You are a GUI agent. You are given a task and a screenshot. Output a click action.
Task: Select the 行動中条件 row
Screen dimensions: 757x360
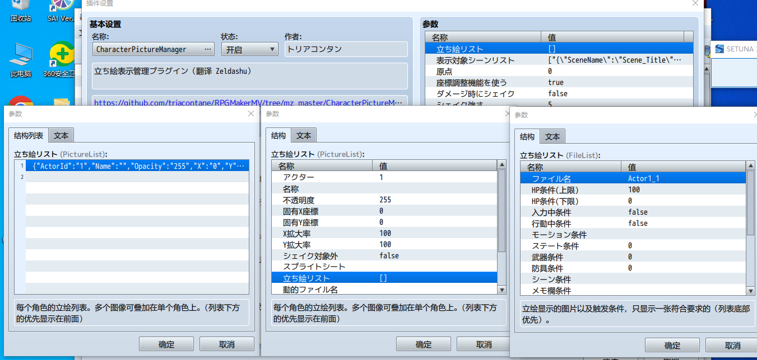(x=633, y=223)
